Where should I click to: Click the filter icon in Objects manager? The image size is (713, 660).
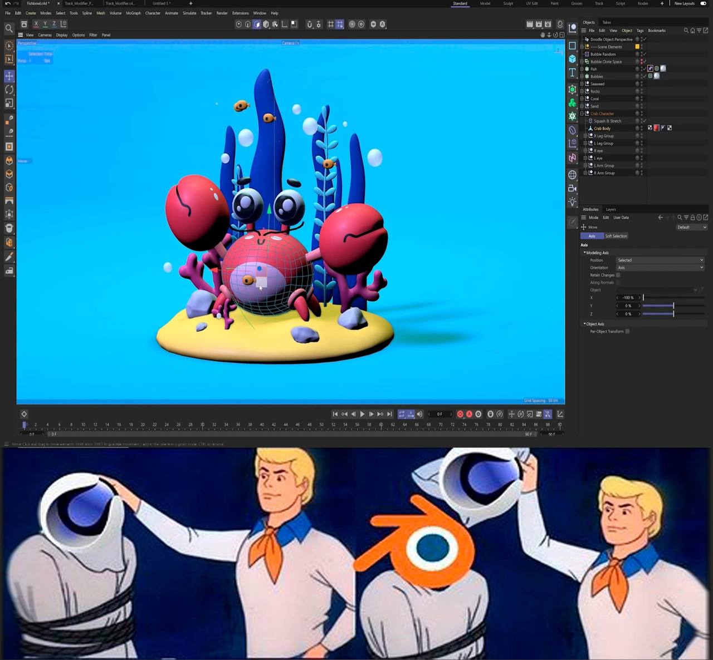click(699, 31)
